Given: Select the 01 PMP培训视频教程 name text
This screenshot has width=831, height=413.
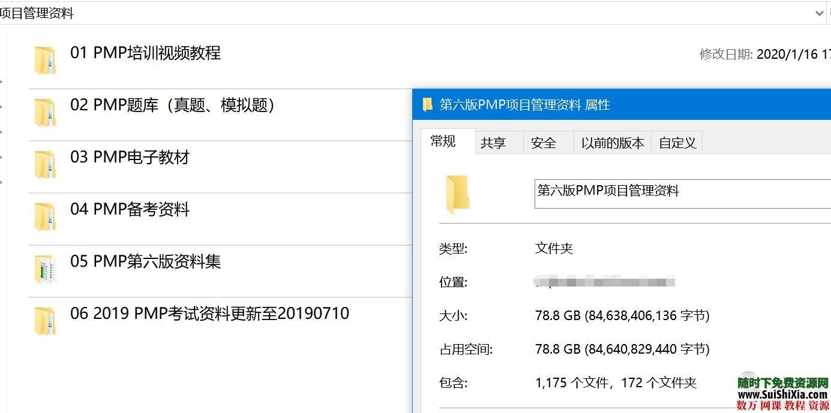Looking at the screenshot, I should coord(146,53).
